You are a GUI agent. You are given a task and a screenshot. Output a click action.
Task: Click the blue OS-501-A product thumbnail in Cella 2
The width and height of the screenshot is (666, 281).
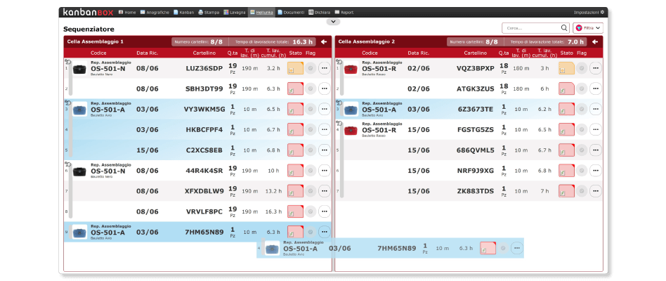pyautogui.click(x=351, y=110)
